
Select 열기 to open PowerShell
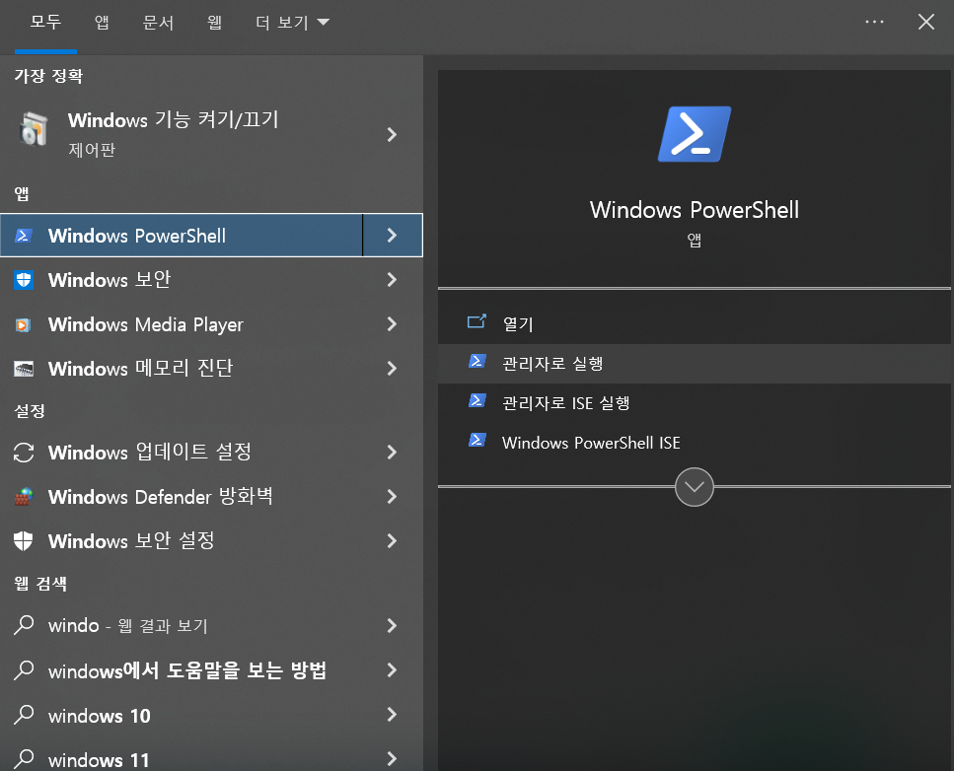(x=695, y=324)
